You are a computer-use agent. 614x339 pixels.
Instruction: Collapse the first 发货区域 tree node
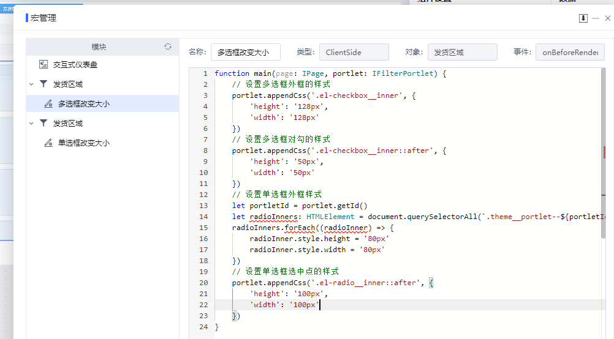pyautogui.click(x=31, y=84)
